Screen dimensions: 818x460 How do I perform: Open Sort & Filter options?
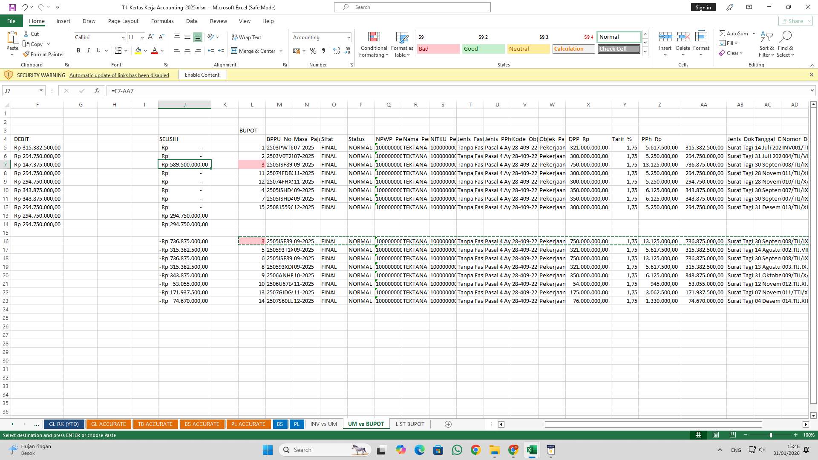(766, 44)
